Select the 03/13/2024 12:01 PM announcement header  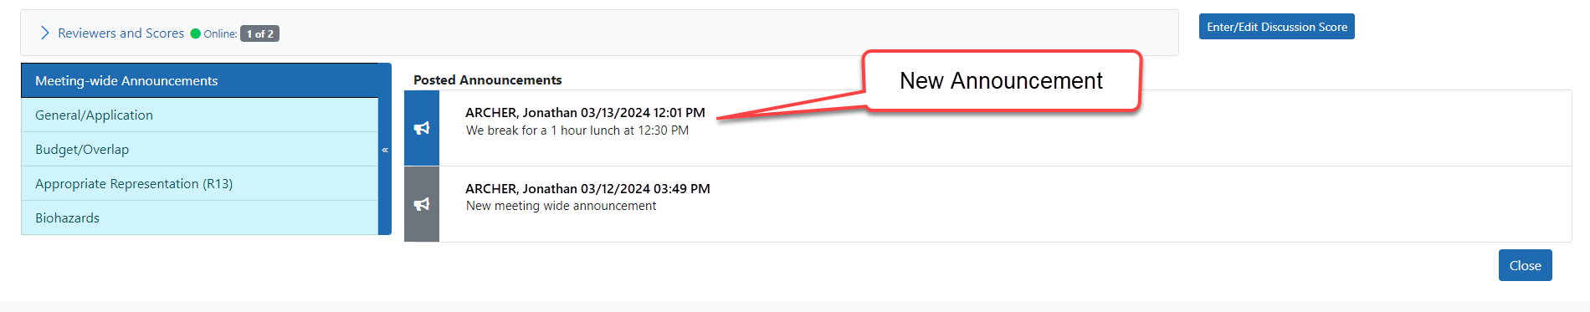pos(585,112)
